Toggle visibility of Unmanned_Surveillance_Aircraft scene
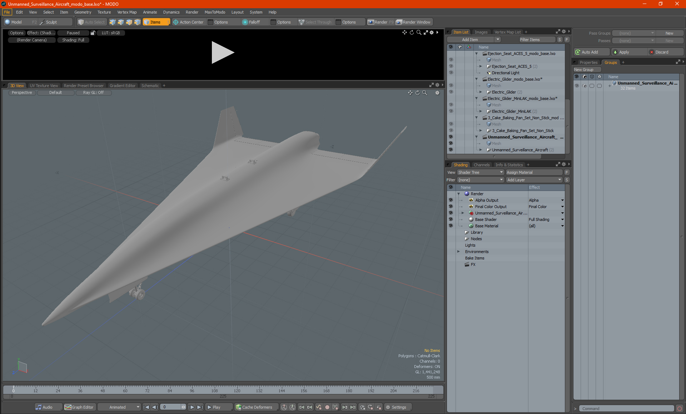 (x=451, y=137)
